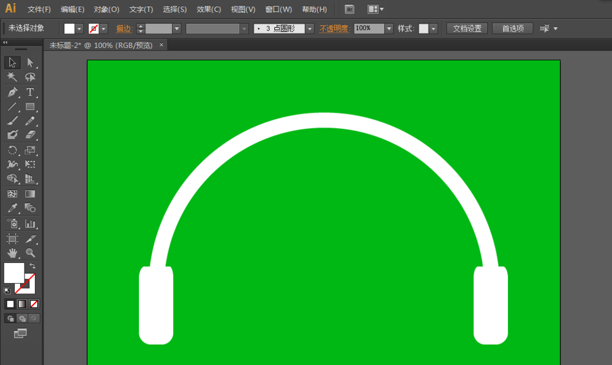Select the Blend tool

coord(30,208)
